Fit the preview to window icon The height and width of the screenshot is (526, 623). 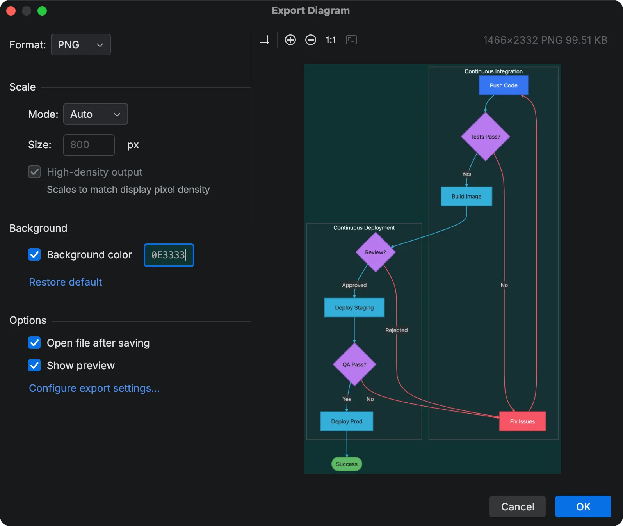click(x=351, y=40)
